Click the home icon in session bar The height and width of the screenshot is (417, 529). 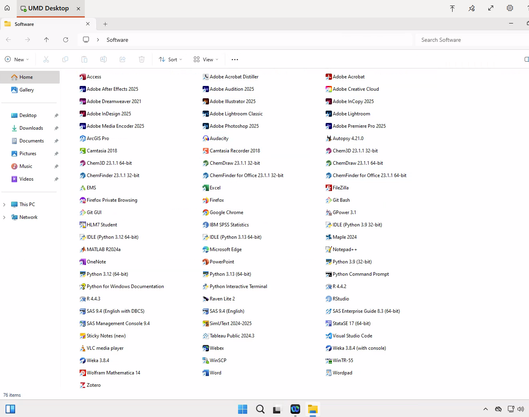(x=7, y=8)
